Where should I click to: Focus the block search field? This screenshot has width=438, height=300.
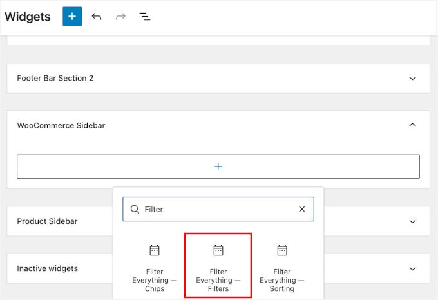tap(218, 209)
